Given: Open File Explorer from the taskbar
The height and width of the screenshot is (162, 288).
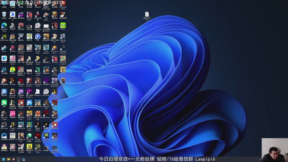Looking at the screenshot, I should point(8,159).
